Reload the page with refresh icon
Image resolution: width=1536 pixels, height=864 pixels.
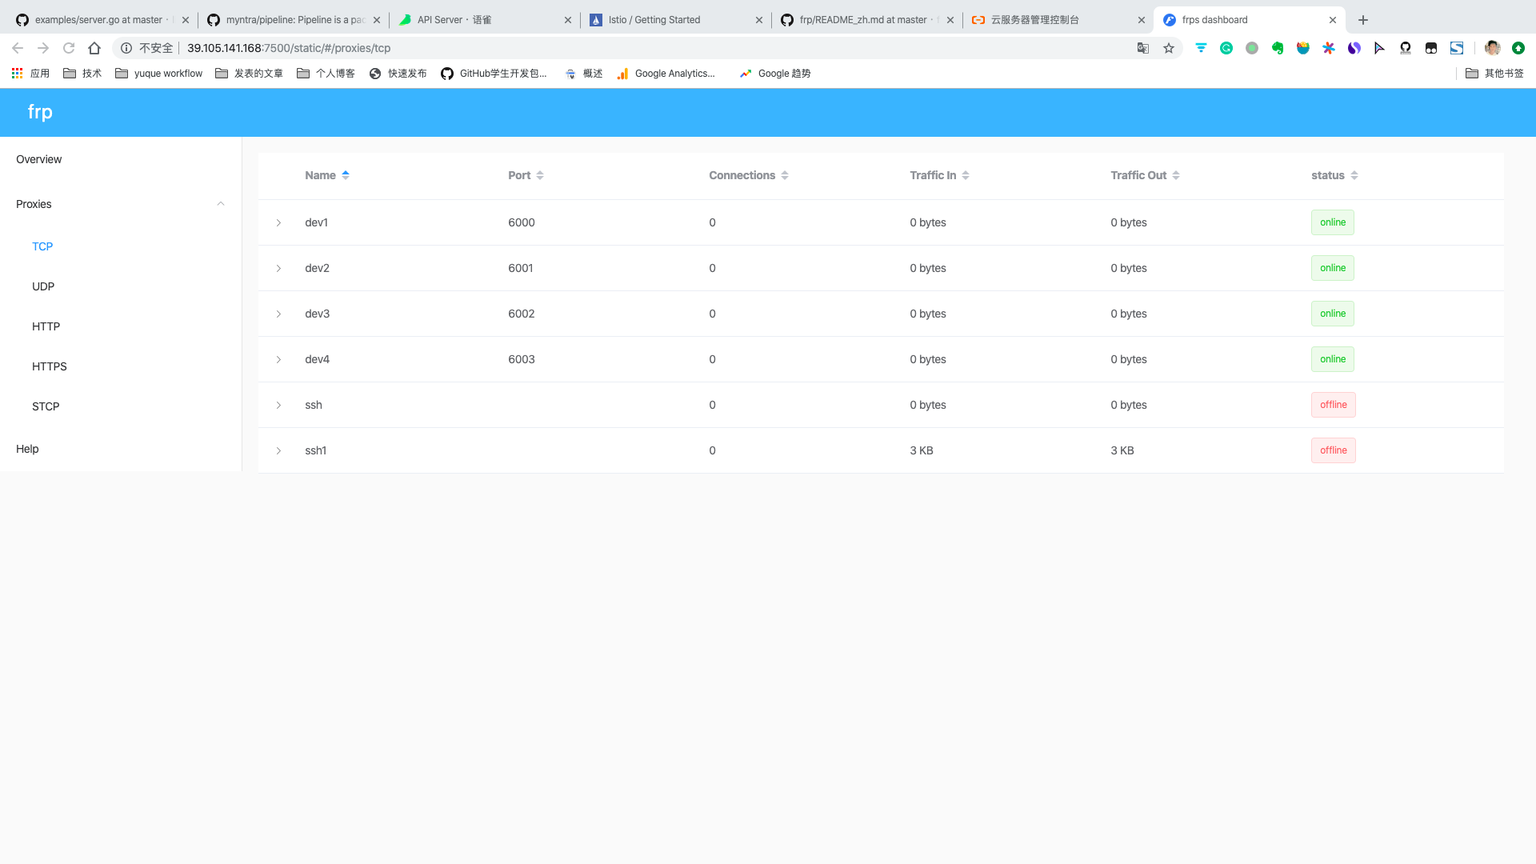point(69,48)
